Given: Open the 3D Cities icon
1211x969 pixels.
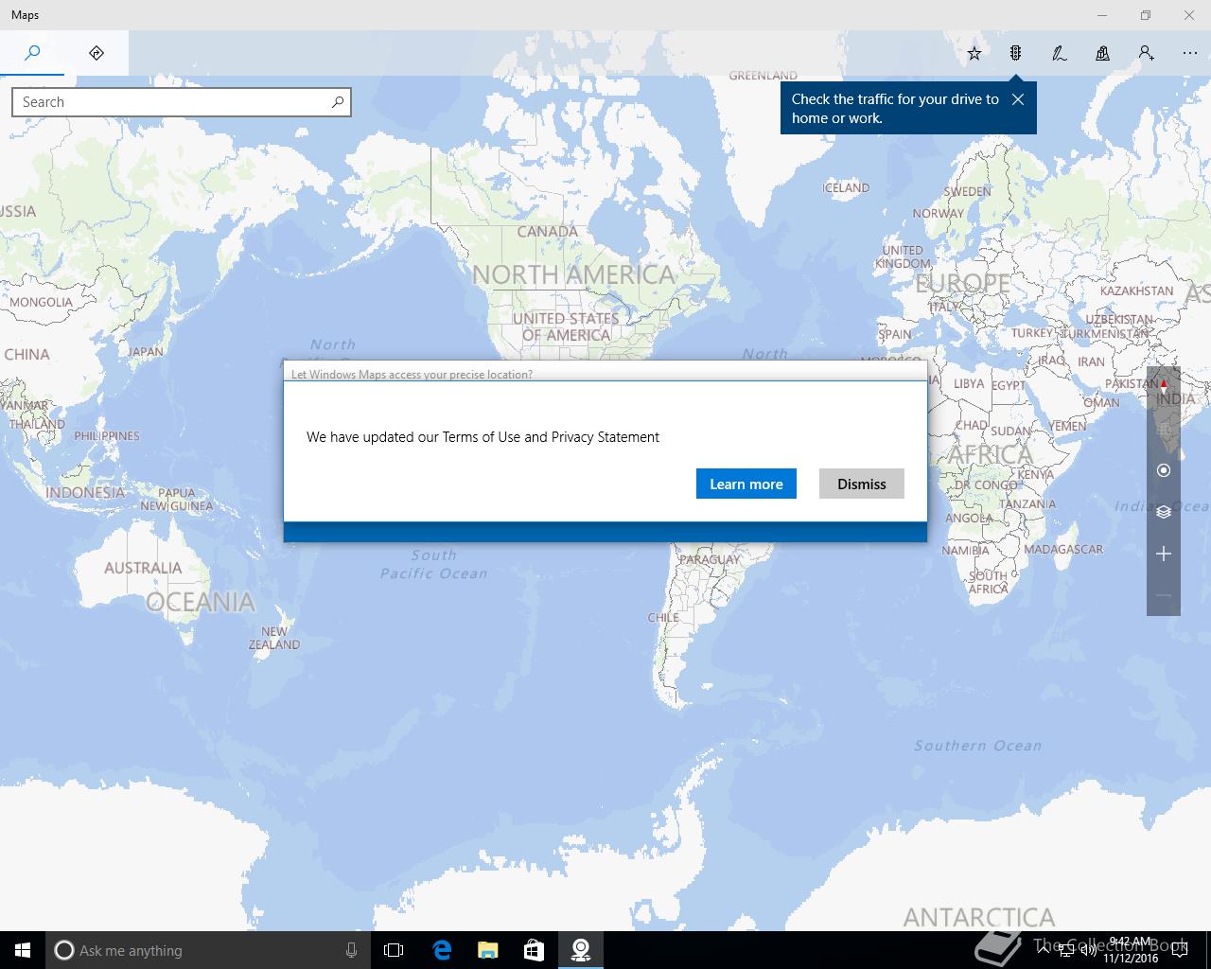Looking at the screenshot, I should (1103, 53).
